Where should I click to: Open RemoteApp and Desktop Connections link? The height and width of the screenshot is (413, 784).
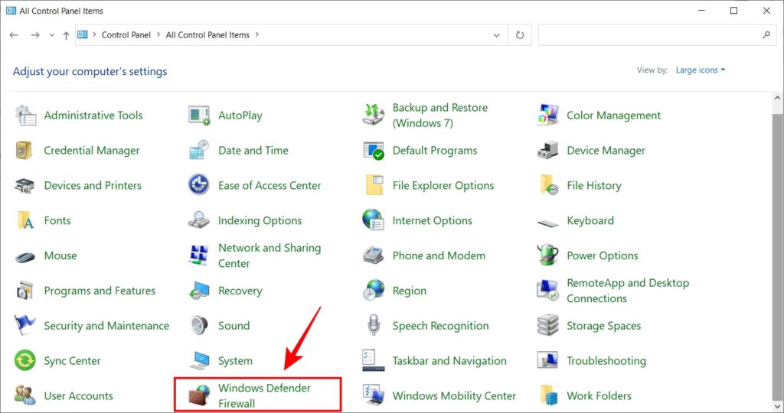click(628, 290)
